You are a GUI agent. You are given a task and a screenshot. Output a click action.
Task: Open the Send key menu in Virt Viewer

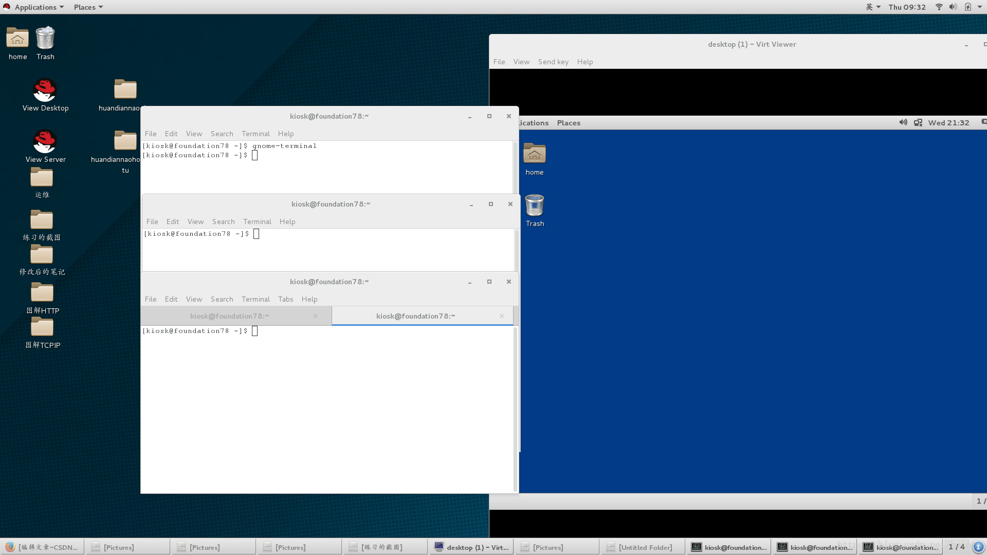coord(553,62)
